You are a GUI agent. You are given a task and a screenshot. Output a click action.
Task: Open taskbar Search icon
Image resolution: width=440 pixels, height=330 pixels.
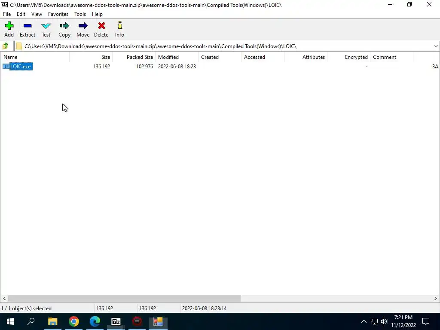[31, 321]
